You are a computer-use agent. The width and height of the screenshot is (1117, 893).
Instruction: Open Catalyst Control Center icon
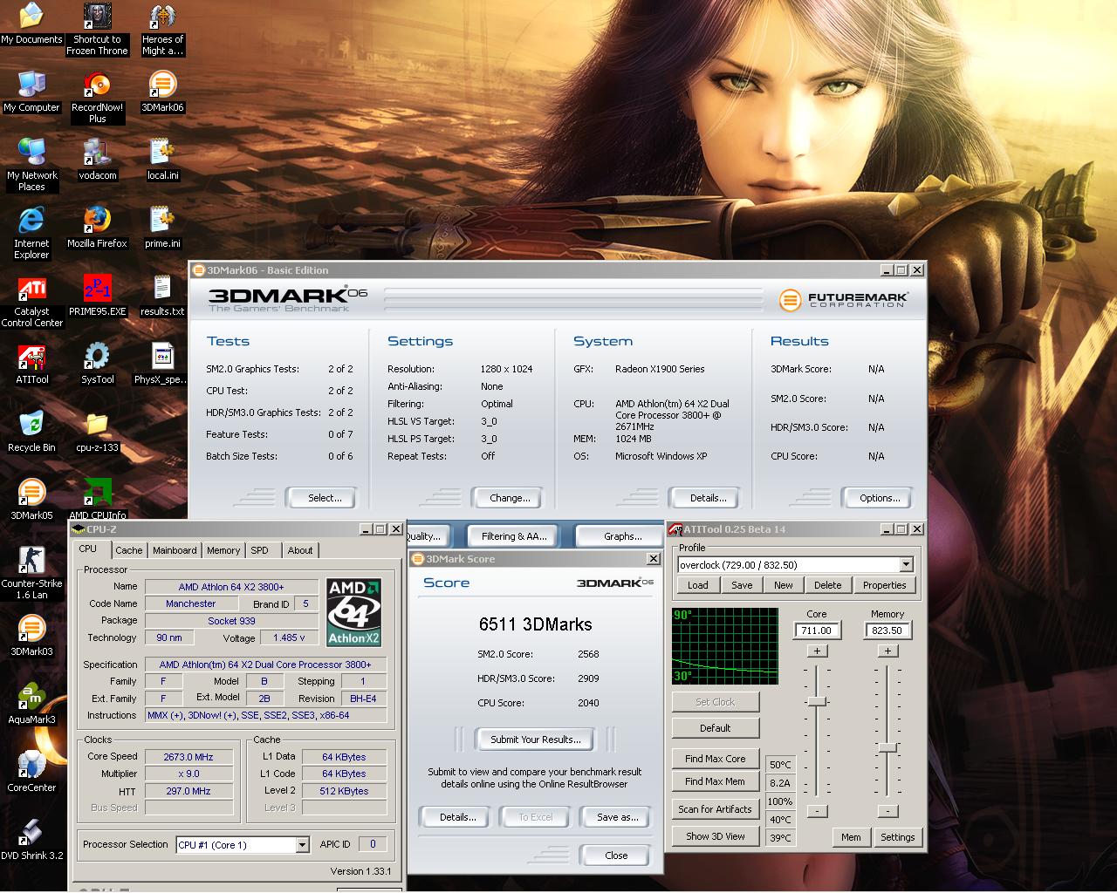tap(31, 289)
